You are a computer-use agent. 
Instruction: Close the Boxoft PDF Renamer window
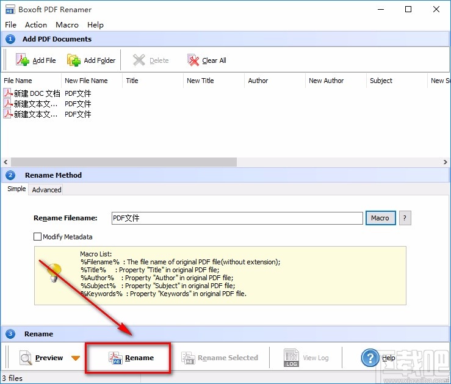coord(436,10)
